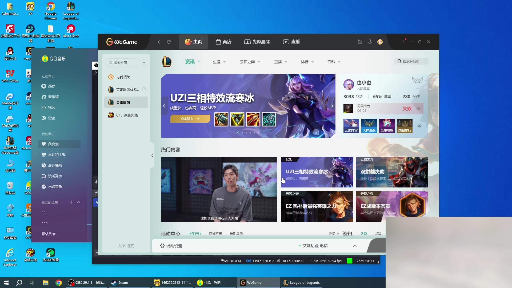Open Windows taskbar search
Image resolution: width=512 pixels, height=288 pixels.
(19, 283)
